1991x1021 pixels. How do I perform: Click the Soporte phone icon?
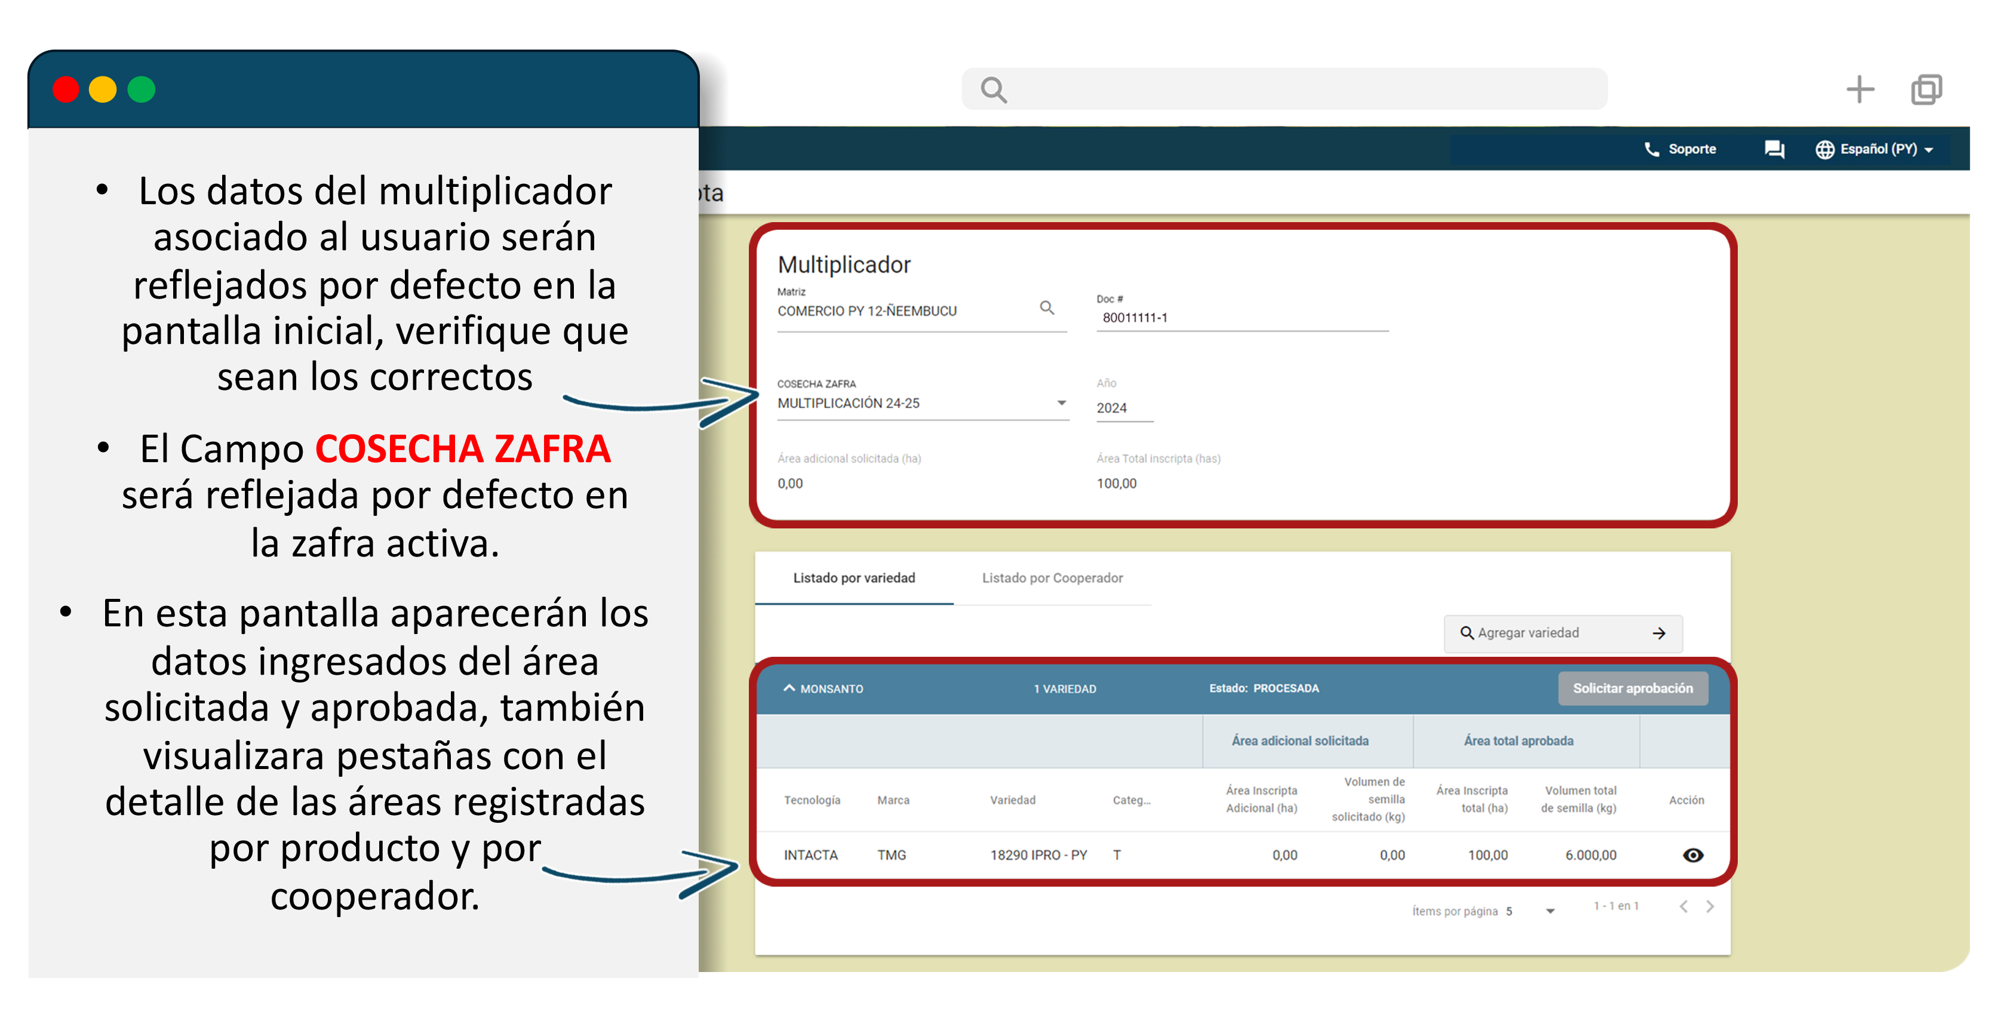1651,149
